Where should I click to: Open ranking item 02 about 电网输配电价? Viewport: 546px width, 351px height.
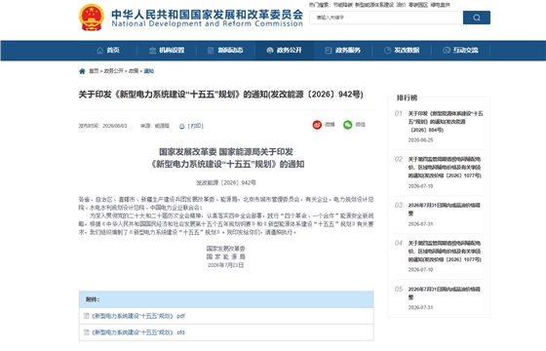(x=445, y=168)
